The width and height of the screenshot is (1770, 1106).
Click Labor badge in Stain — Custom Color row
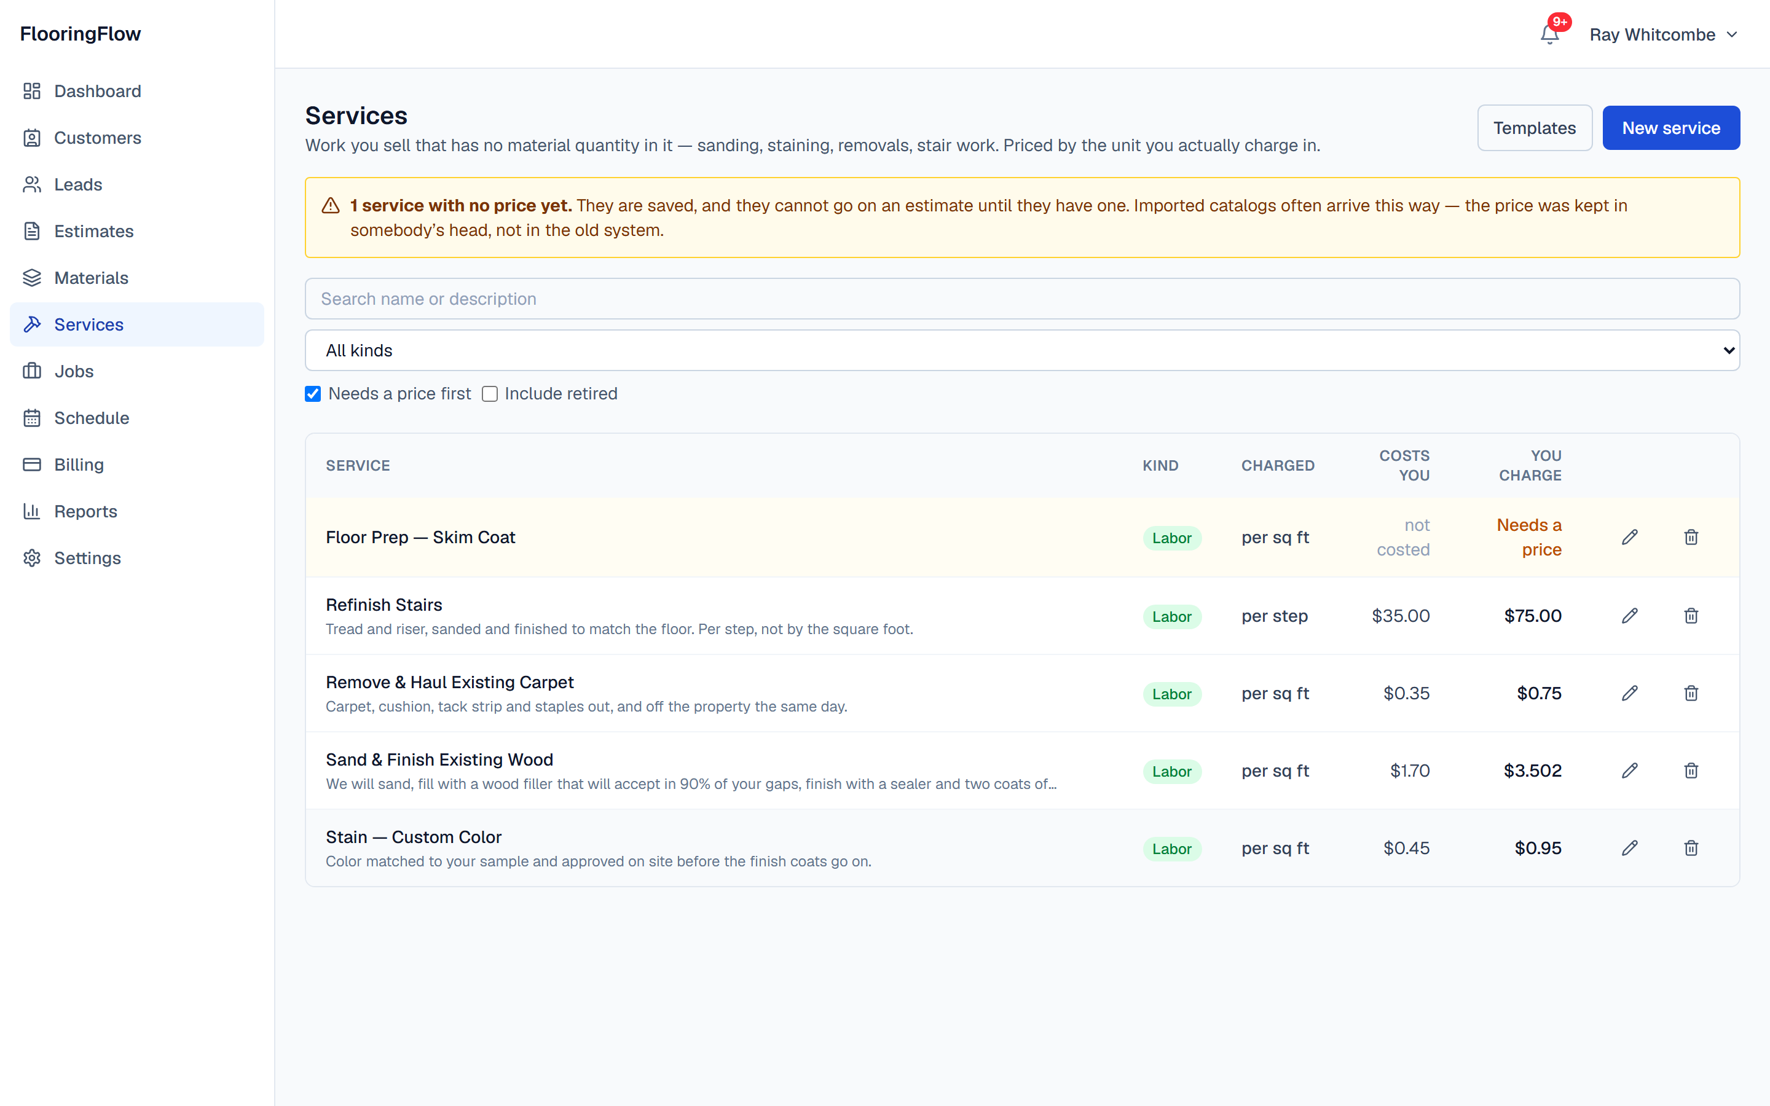pyautogui.click(x=1172, y=849)
